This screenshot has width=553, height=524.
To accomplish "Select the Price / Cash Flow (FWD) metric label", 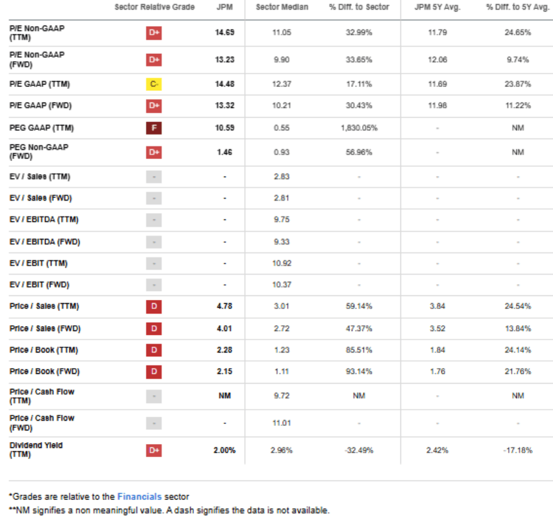I will 42,423.
